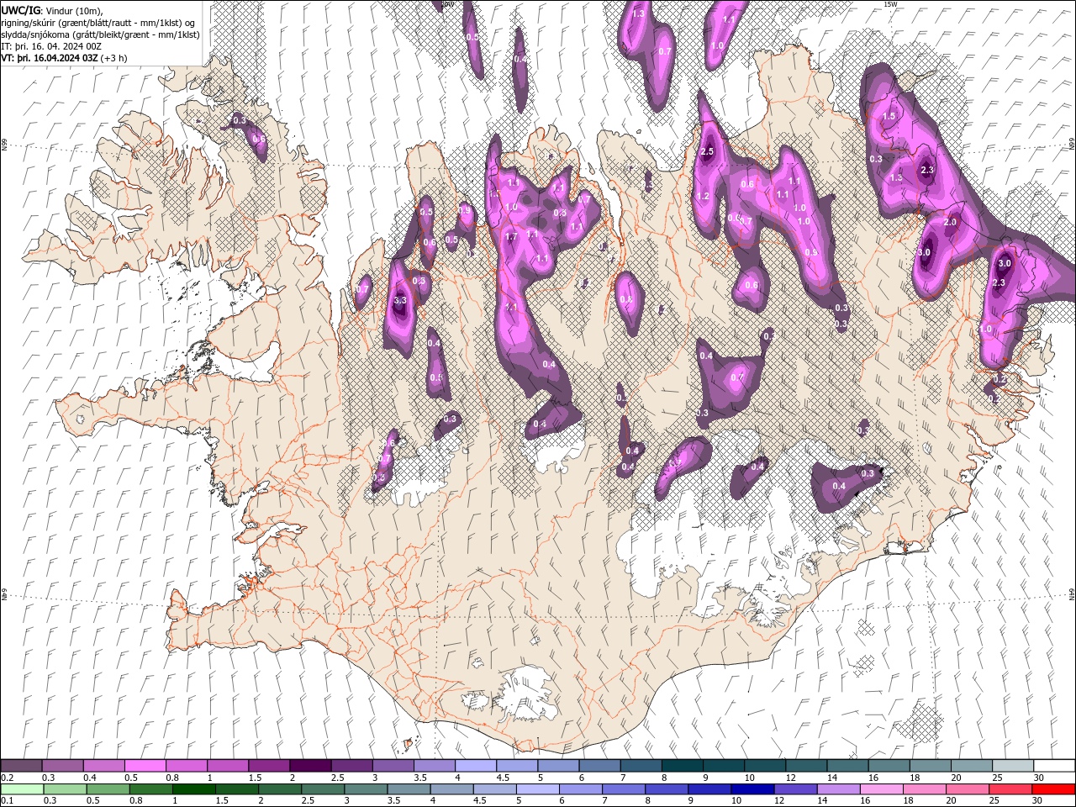
Task: Pick the 6–7 steel-blue snow legend swatch
Action: [599, 766]
